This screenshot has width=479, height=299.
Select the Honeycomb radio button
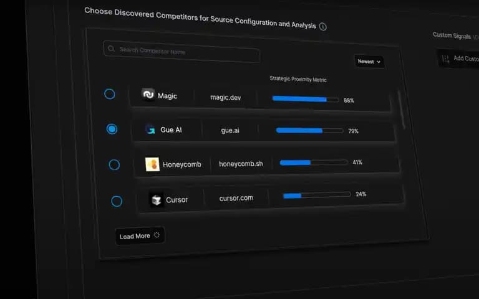pyautogui.click(x=114, y=164)
